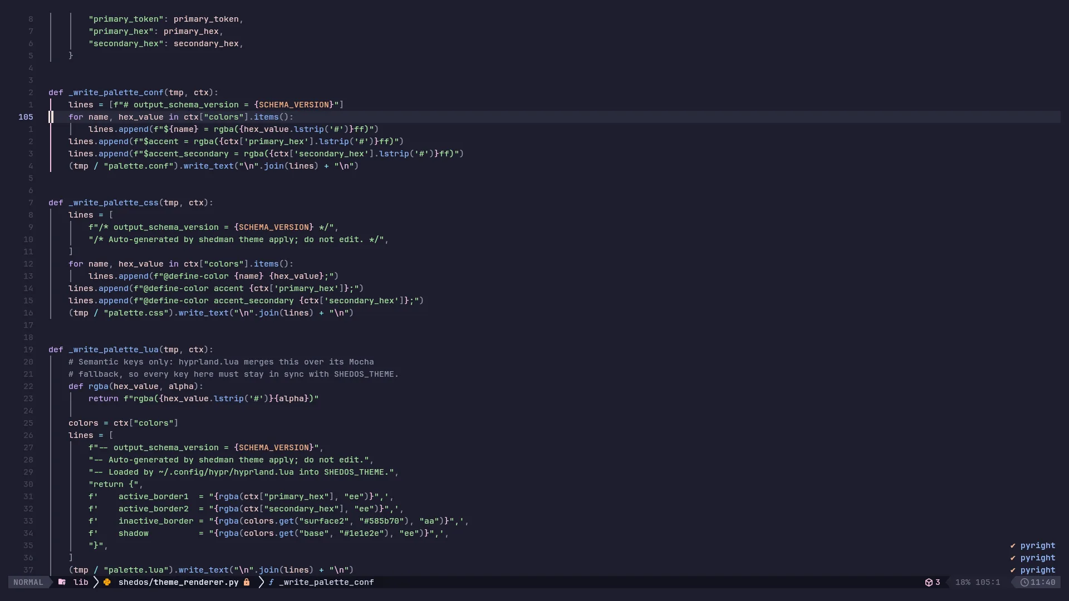Click the lib directory label in statusline
The image size is (1069, 601).
point(81,582)
